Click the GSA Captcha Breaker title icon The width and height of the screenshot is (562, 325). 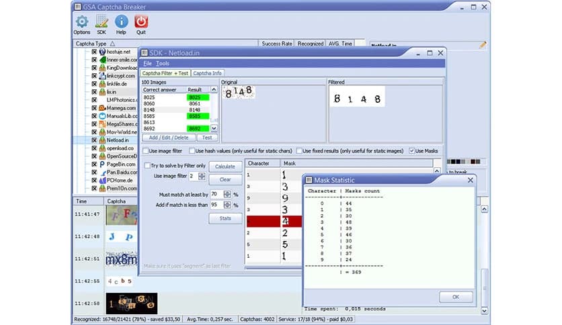coord(78,7)
